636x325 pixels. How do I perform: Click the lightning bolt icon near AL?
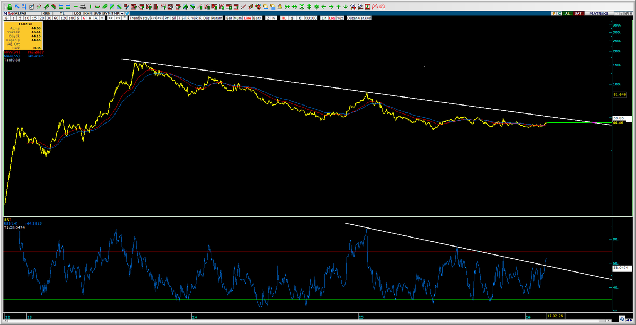(x=554, y=13)
